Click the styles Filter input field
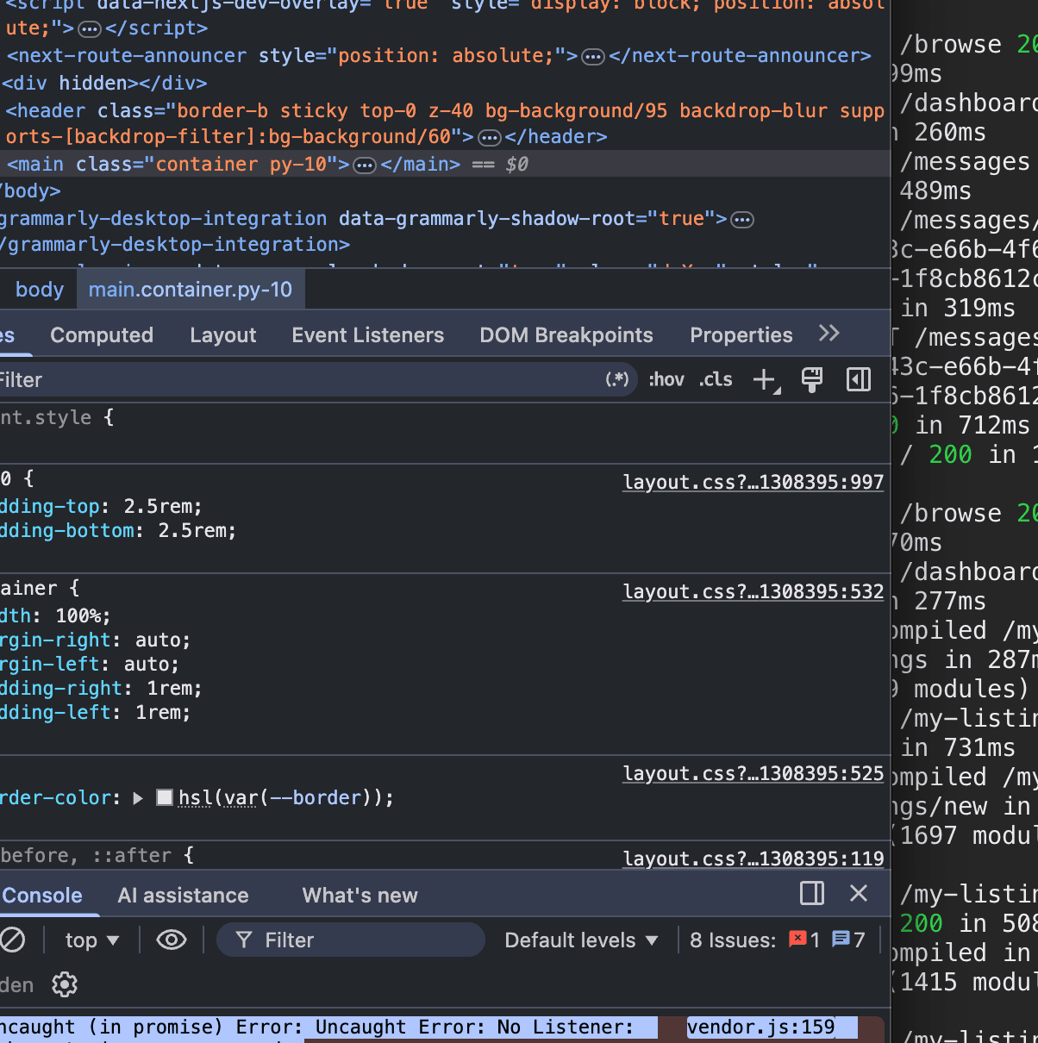The image size is (1038, 1043). (x=302, y=380)
